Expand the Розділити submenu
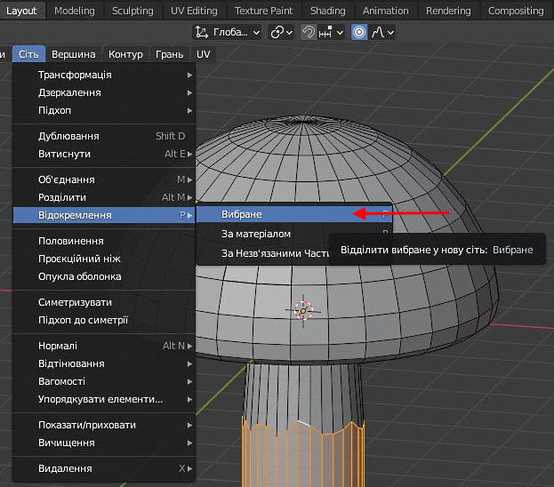Viewport: 554px width, 487px height. (104, 197)
